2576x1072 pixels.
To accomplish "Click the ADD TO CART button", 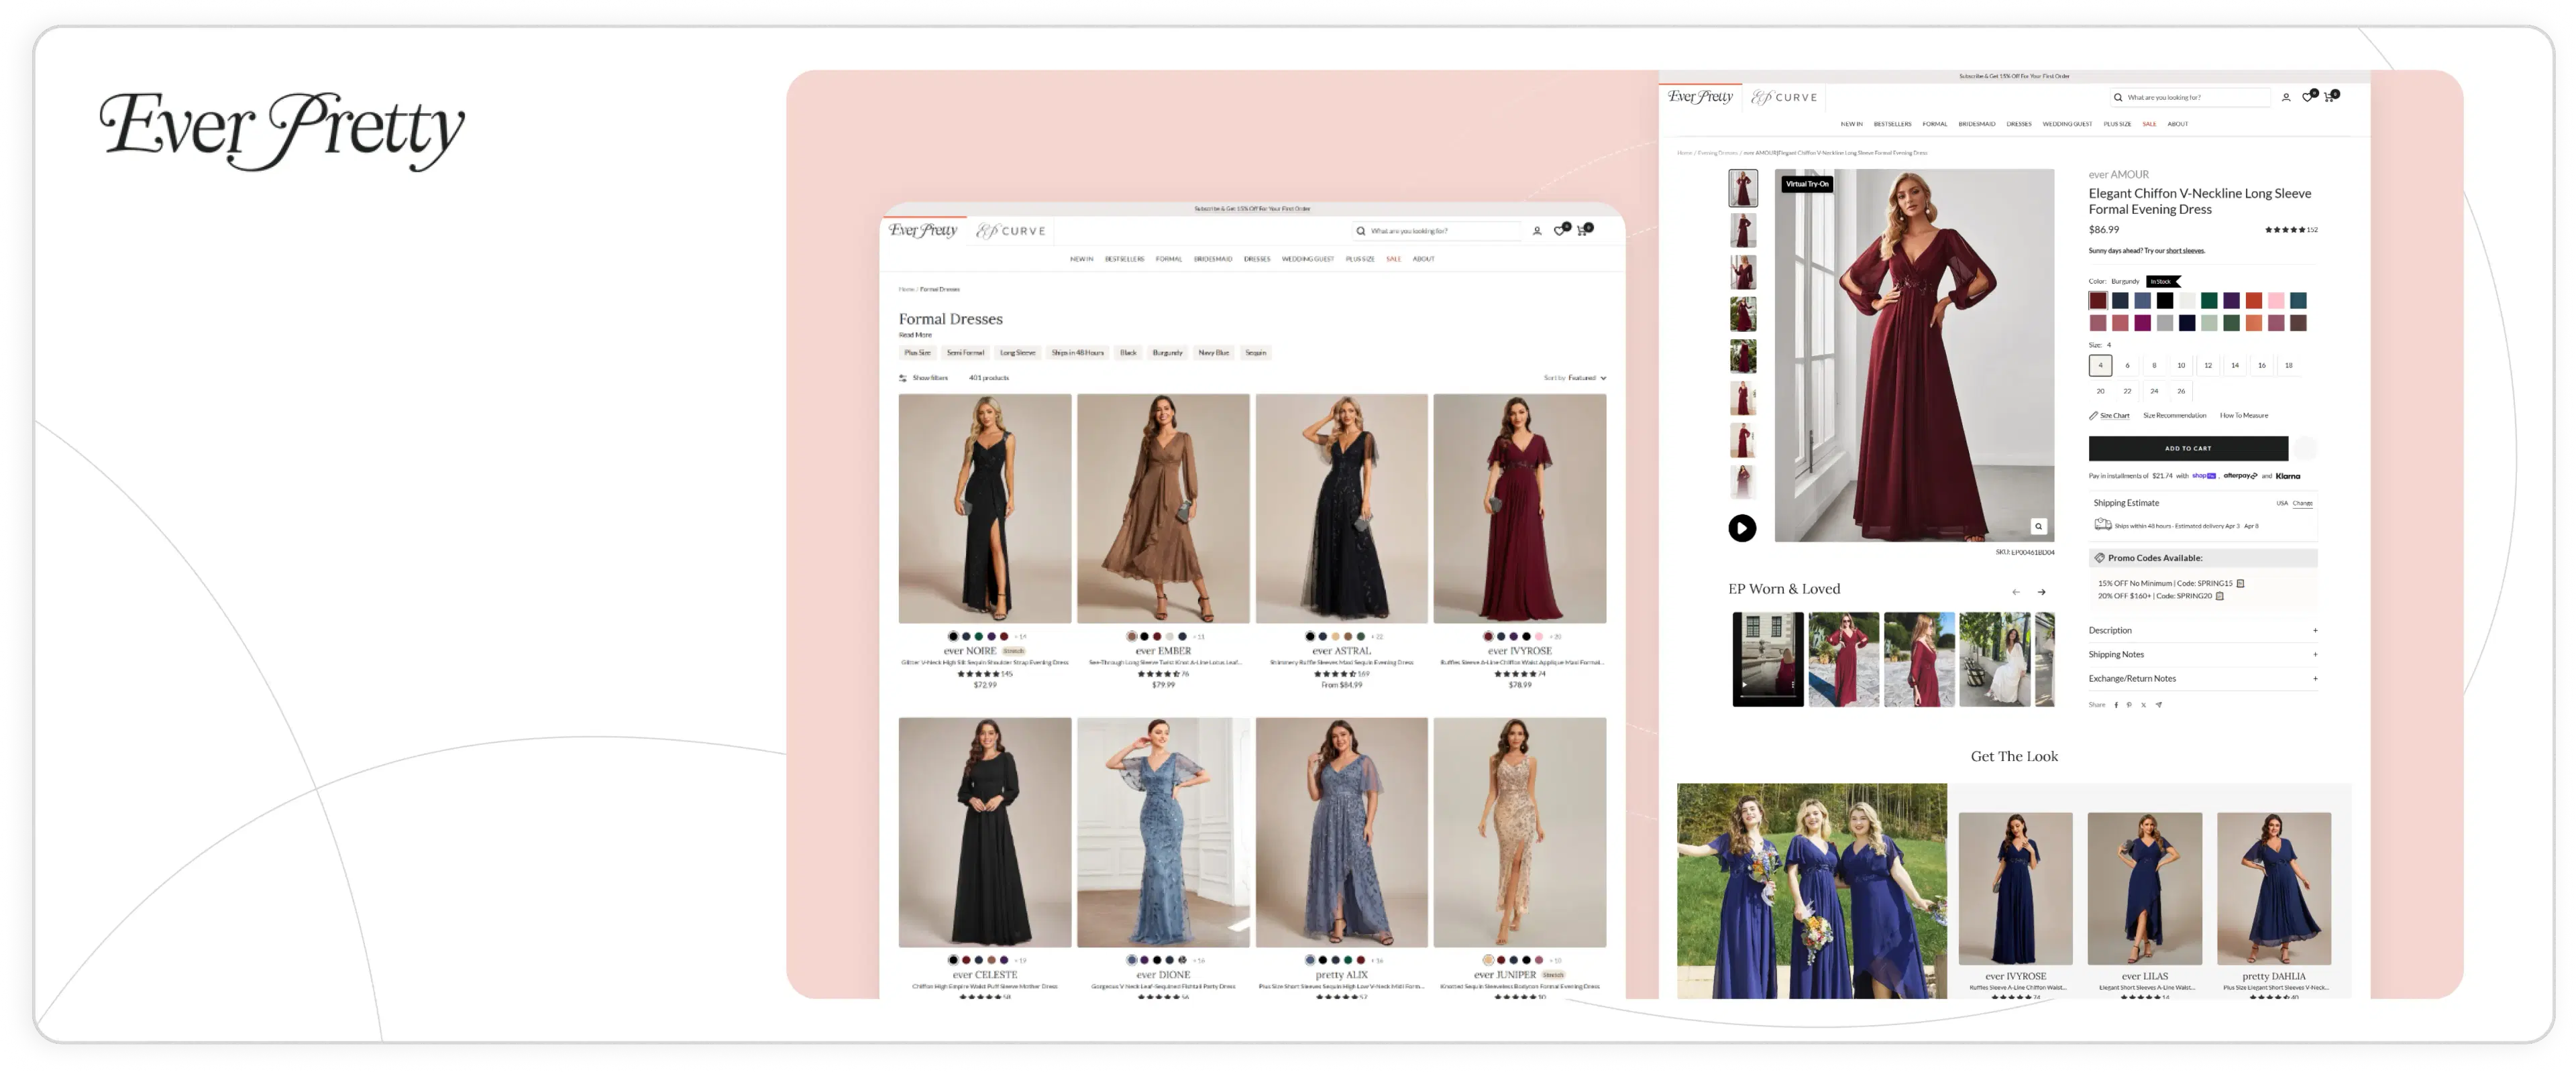I will point(2187,449).
